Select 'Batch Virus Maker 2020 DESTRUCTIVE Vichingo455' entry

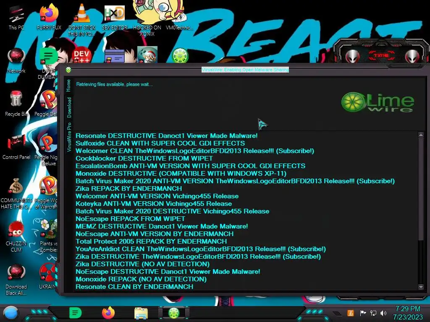pyautogui.click(x=172, y=211)
